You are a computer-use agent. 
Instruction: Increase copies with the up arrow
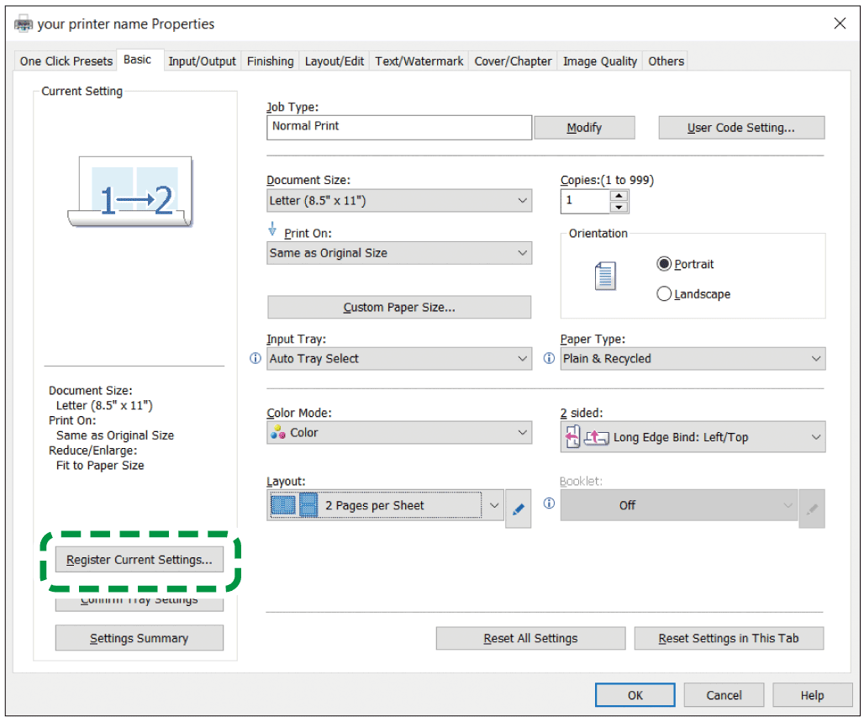click(x=619, y=196)
